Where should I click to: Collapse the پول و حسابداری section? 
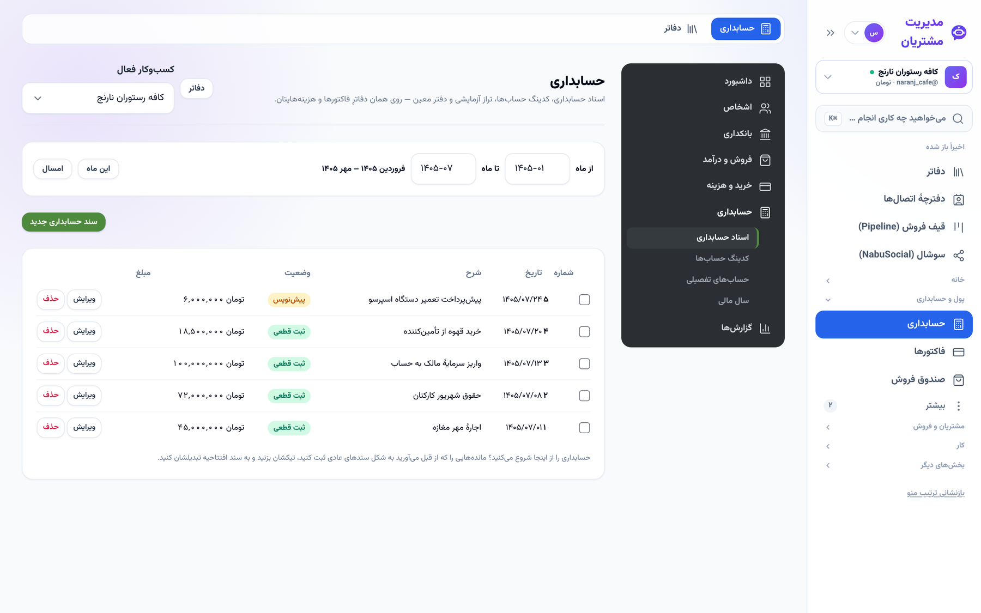tap(894, 299)
